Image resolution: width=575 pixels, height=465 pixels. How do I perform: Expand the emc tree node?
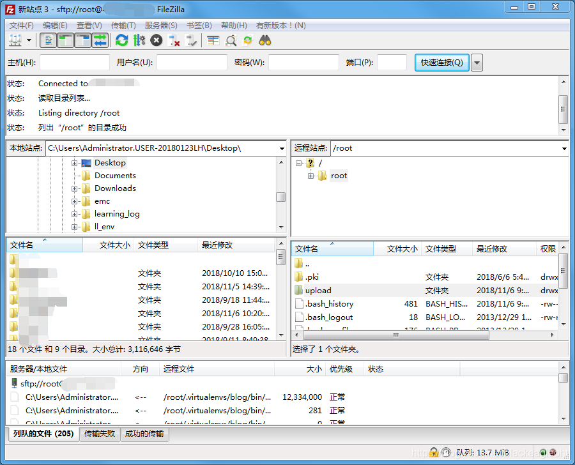point(74,201)
